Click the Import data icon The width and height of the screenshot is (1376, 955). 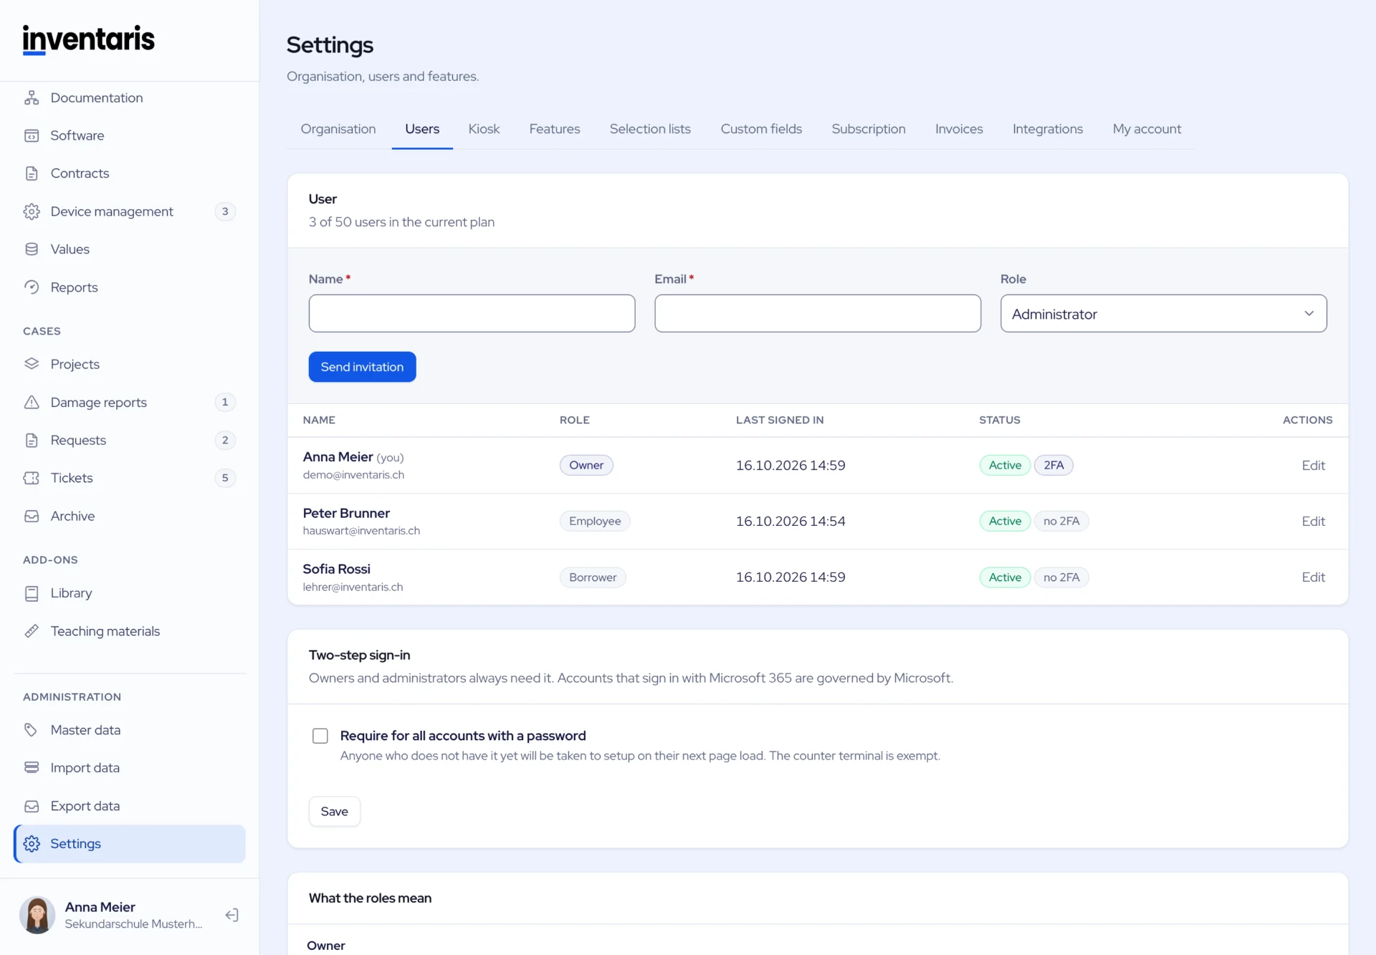(32, 768)
